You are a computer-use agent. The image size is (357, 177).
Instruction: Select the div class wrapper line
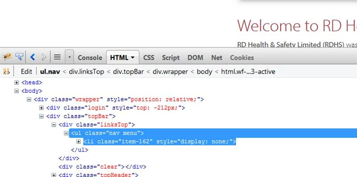click(119, 99)
